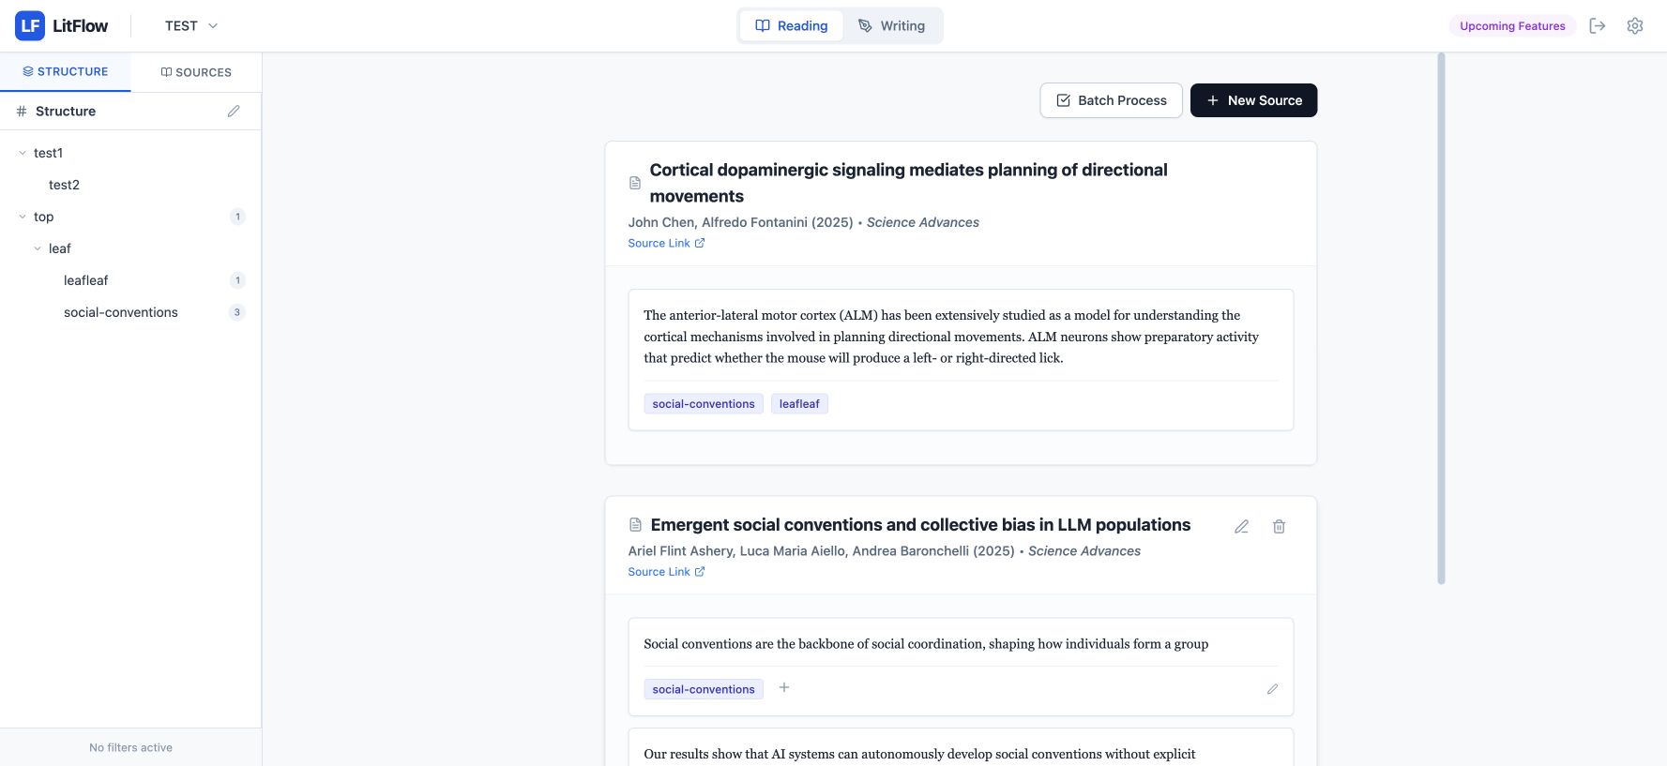Click the document icon beside Emergent social conventions
Image resolution: width=1667 pixels, height=766 pixels.
(635, 525)
